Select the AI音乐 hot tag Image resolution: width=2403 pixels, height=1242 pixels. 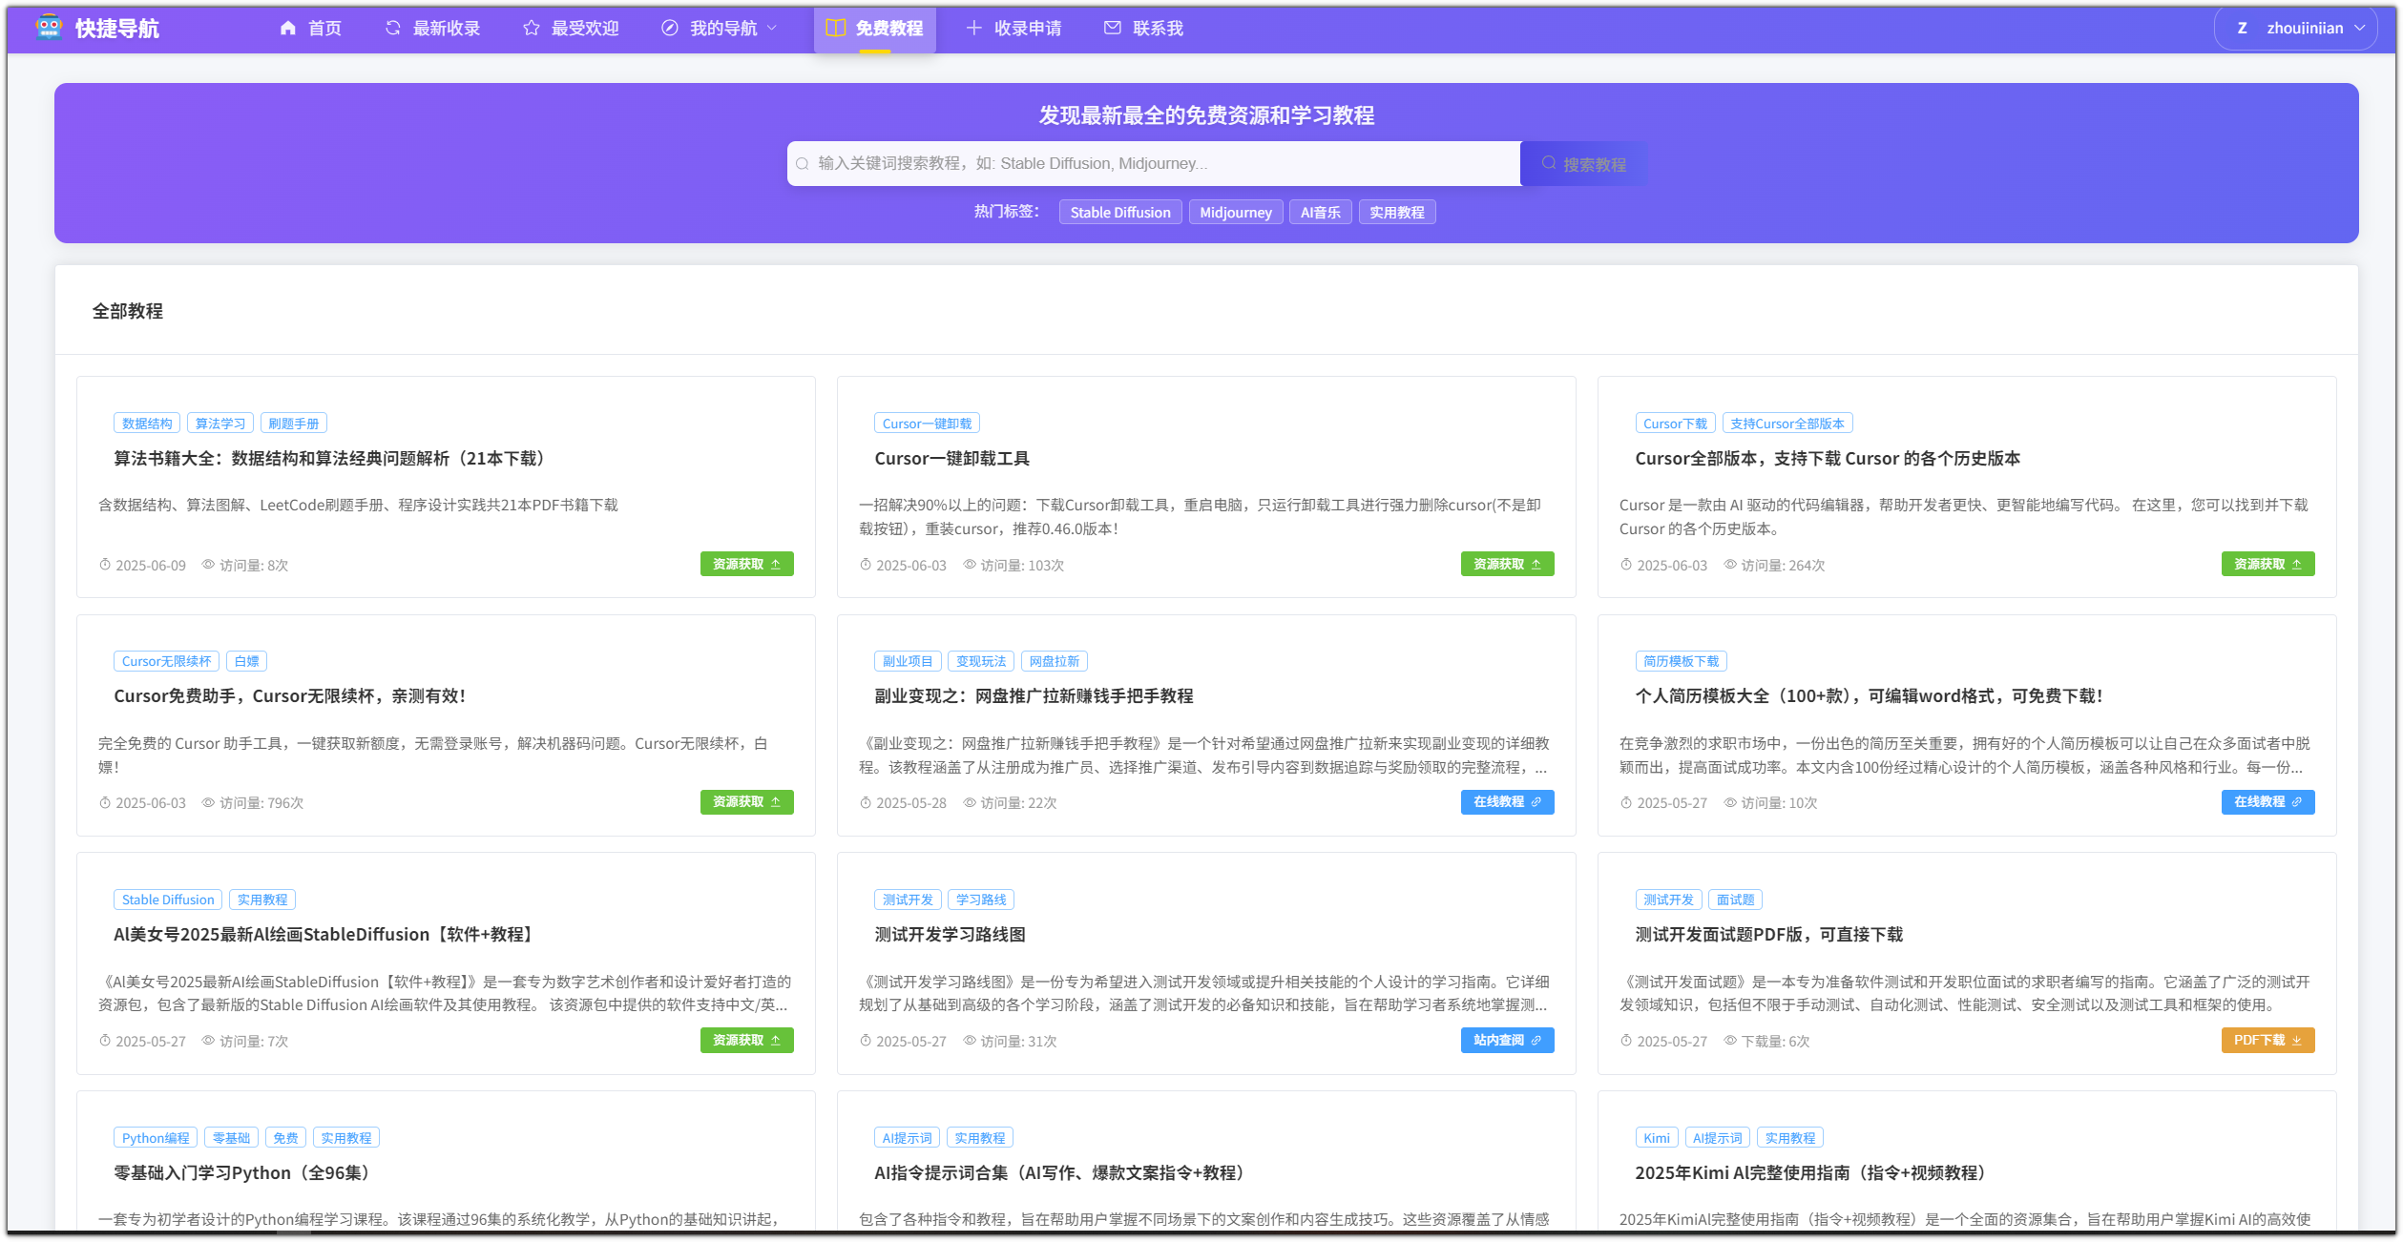coord(1320,213)
